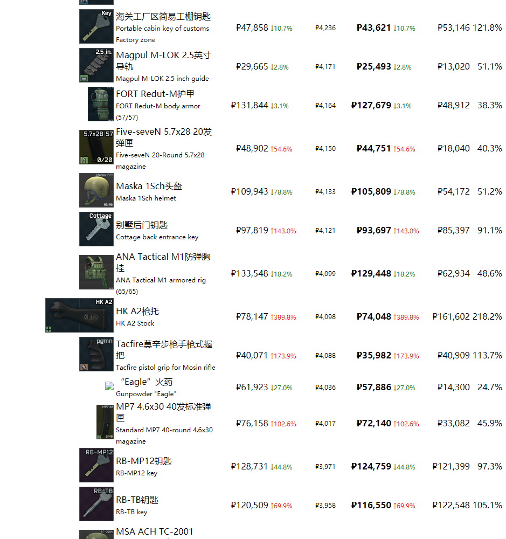506x539 pixels.
Task: Click the HK A2 Stock item icon
Action: click(x=79, y=315)
